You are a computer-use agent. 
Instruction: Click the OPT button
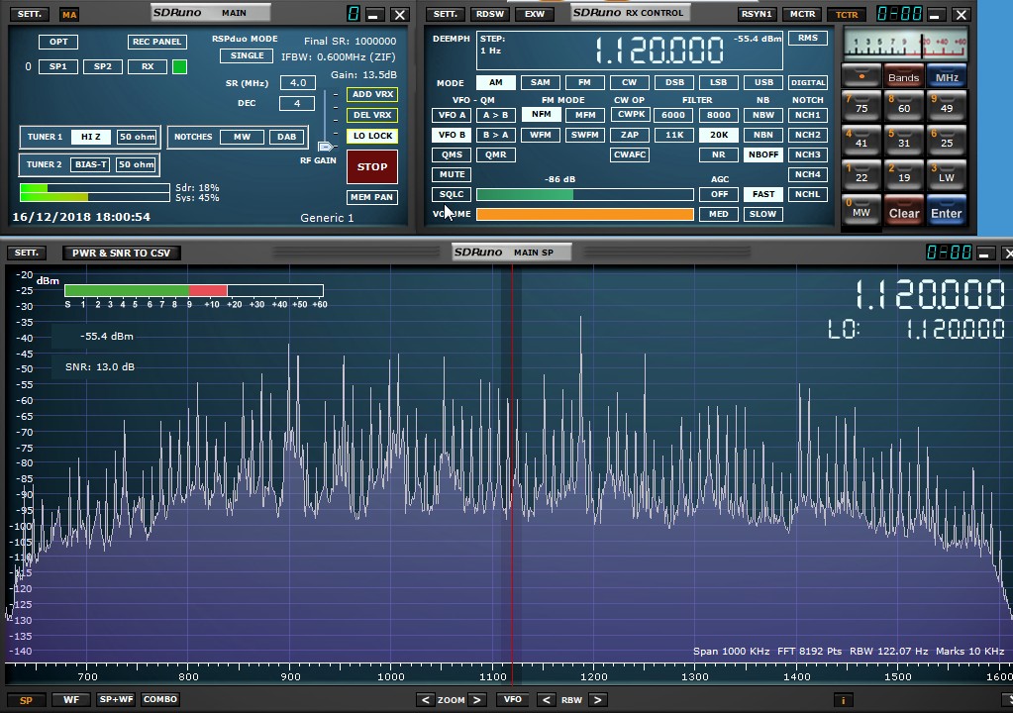point(58,42)
